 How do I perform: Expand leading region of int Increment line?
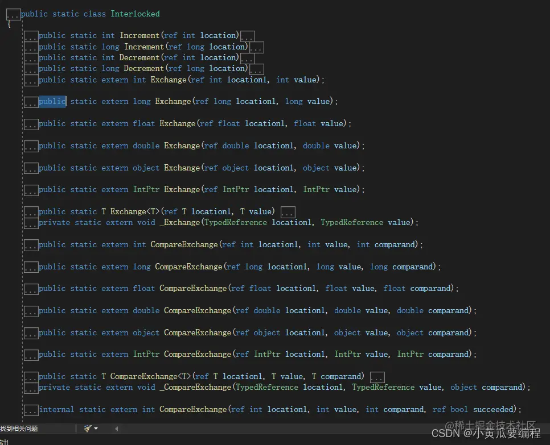point(31,36)
